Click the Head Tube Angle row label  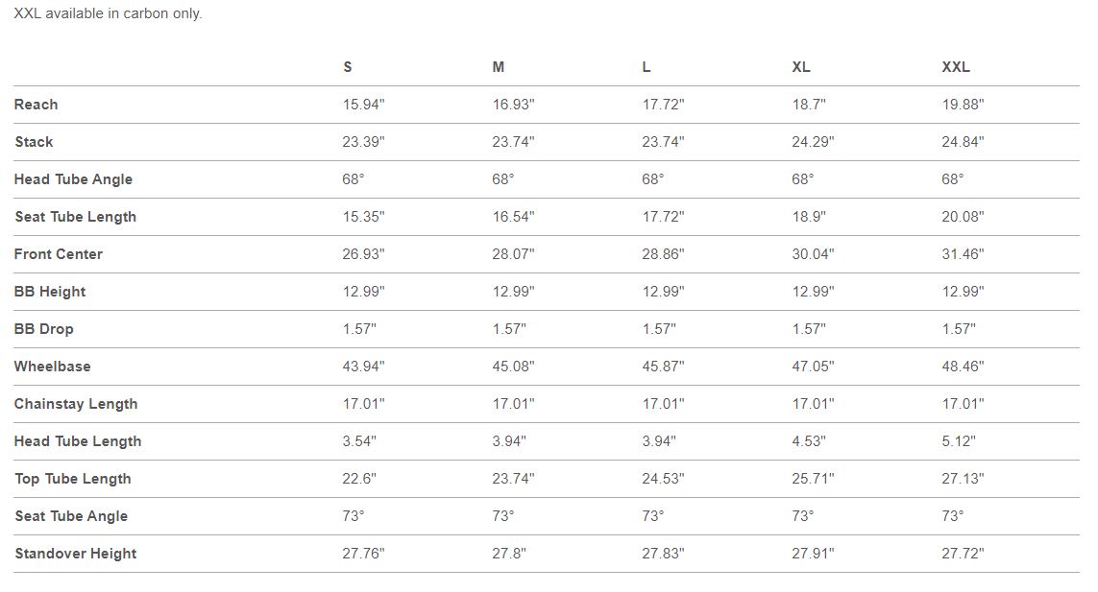click(73, 179)
